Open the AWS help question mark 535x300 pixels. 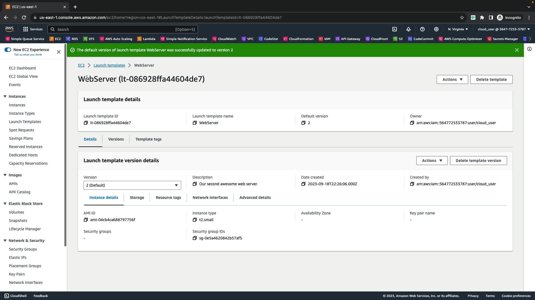coord(422,29)
